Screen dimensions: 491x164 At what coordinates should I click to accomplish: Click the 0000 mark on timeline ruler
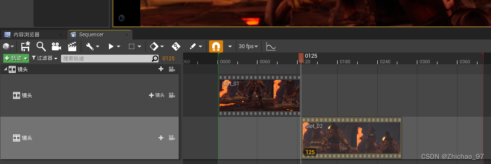pos(225,62)
